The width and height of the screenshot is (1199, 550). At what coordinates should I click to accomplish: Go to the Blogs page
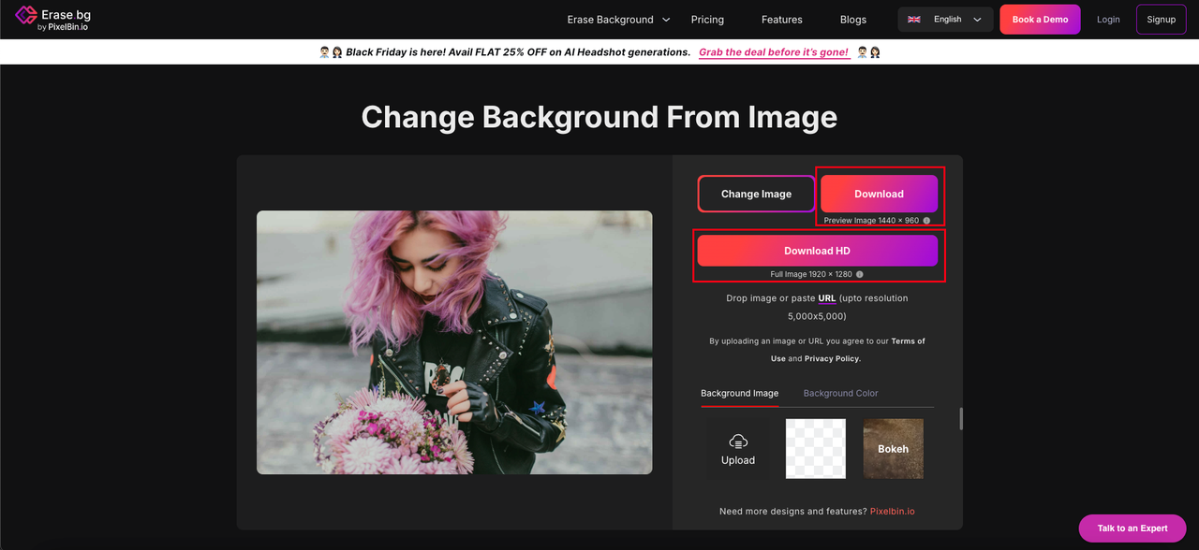[x=852, y=20]
